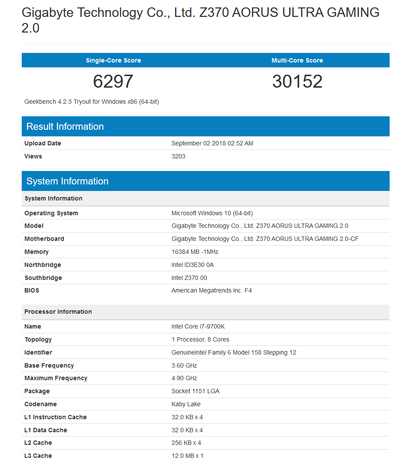The image size is (407, 470).
Task: Select the 256 KB x 4 value
Action: pos(186,443)
